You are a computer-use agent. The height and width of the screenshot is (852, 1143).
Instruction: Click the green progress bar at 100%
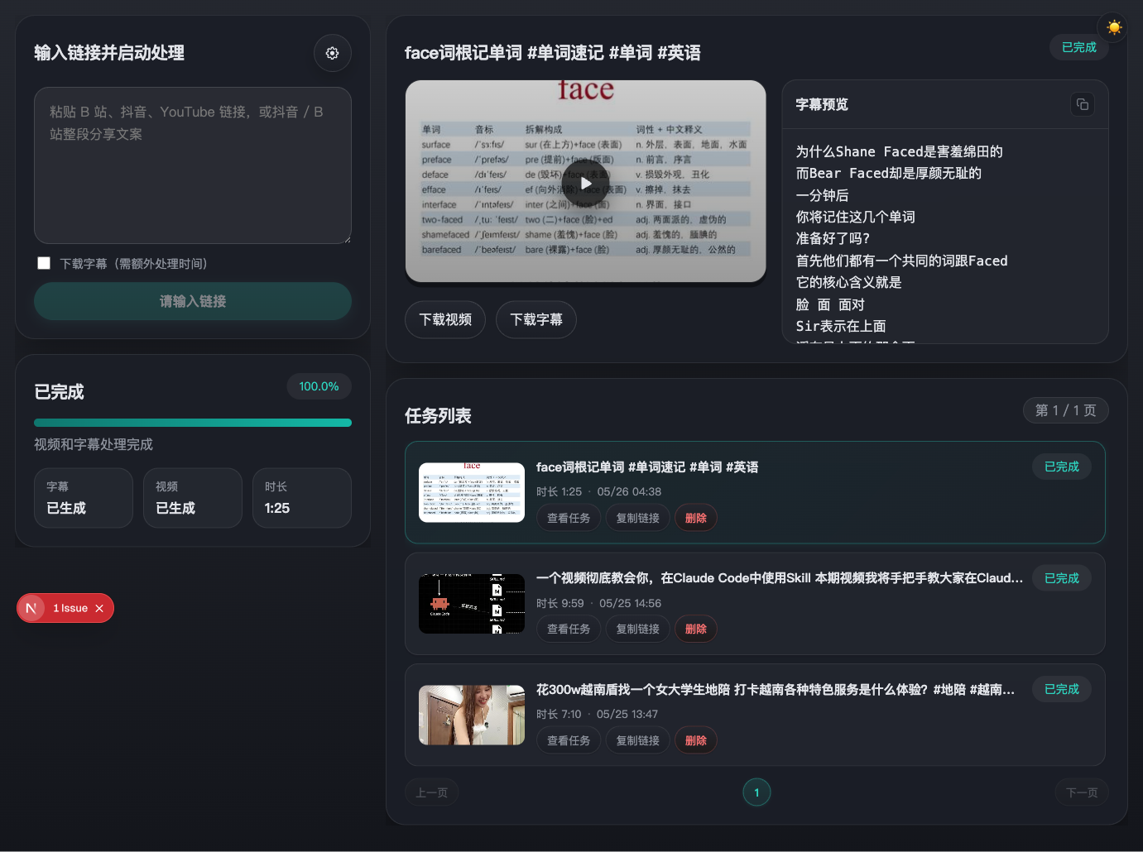(193, 423)
